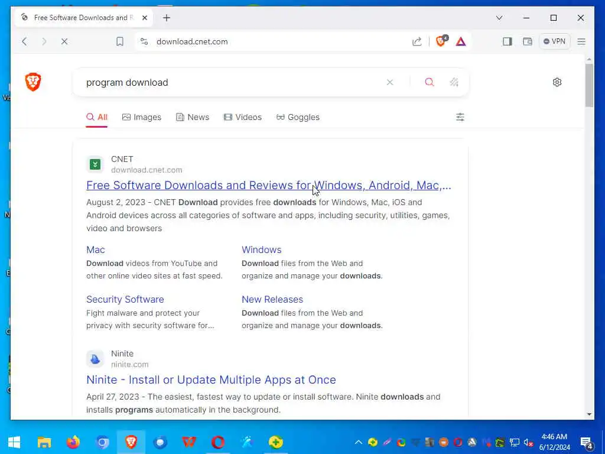
Task: Click the network tray icon
Action: (515, 442)
